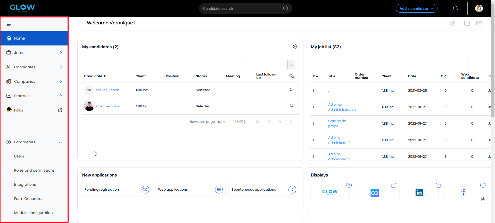The width and height of the screenshot is (495, 223).
Task: Open Spontaneous applications card
Action: [264, 190]
